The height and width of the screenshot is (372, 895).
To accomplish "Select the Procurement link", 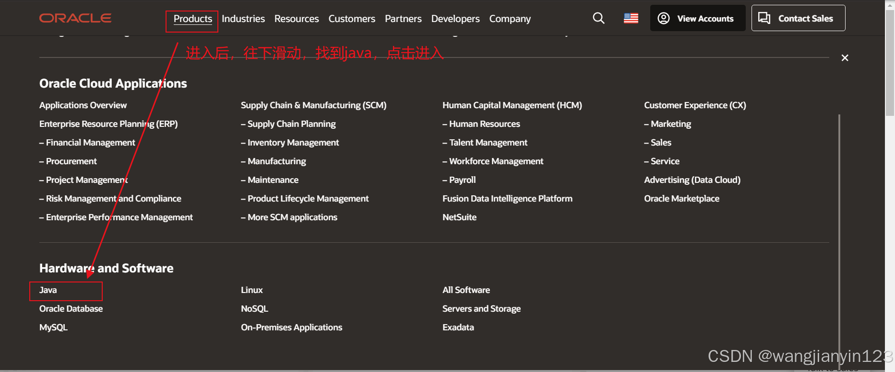I will (68, 161).
